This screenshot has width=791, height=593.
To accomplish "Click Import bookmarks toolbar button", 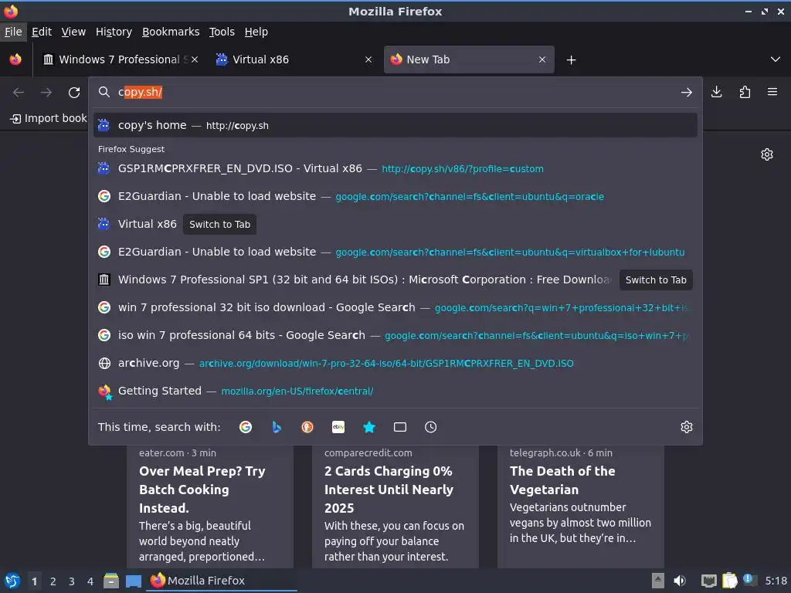I will click(x=49, y=118).
